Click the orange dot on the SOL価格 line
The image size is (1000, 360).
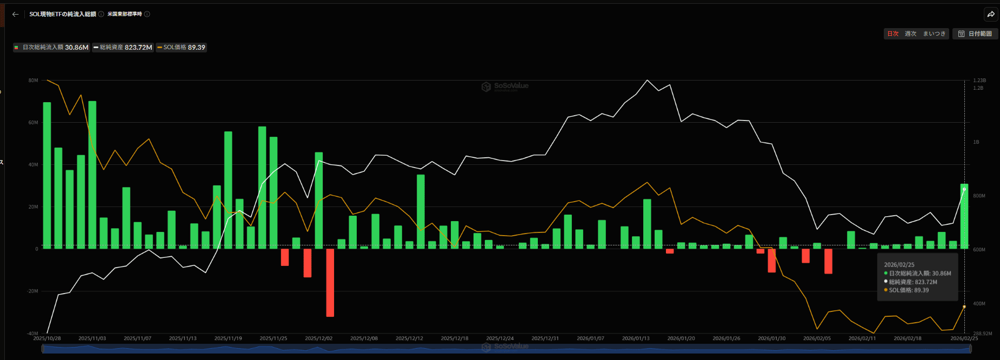tap(964, 306)
